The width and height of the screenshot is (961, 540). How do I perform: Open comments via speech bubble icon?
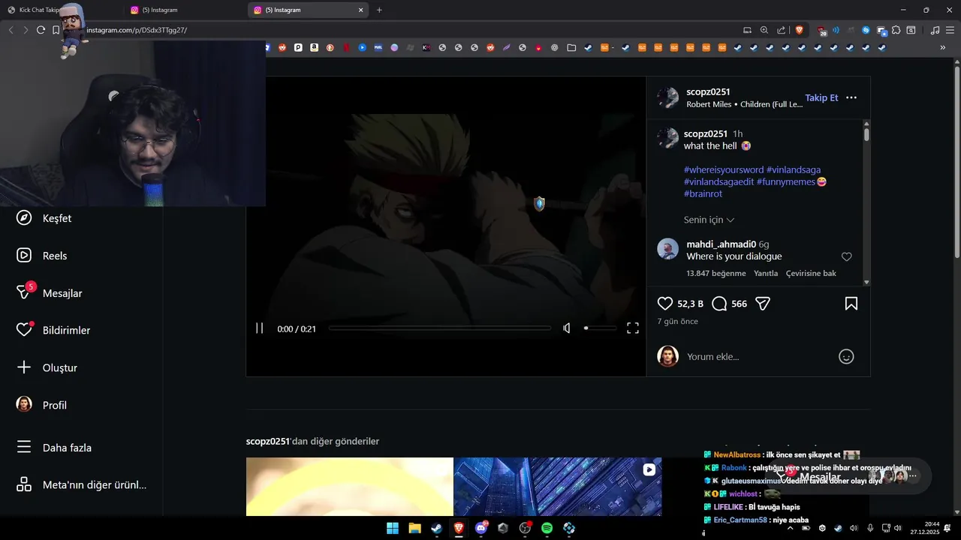point(719,304)
